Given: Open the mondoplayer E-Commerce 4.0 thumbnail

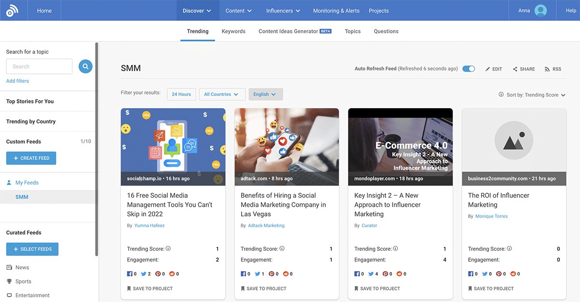Looking at the screenshot, I should pyautogui.click(x=400, y=147).
